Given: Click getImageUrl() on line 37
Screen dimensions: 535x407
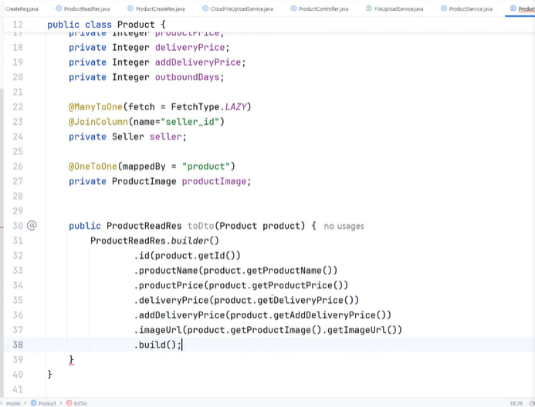Looking at the screenshot, I should click(362, 330).
